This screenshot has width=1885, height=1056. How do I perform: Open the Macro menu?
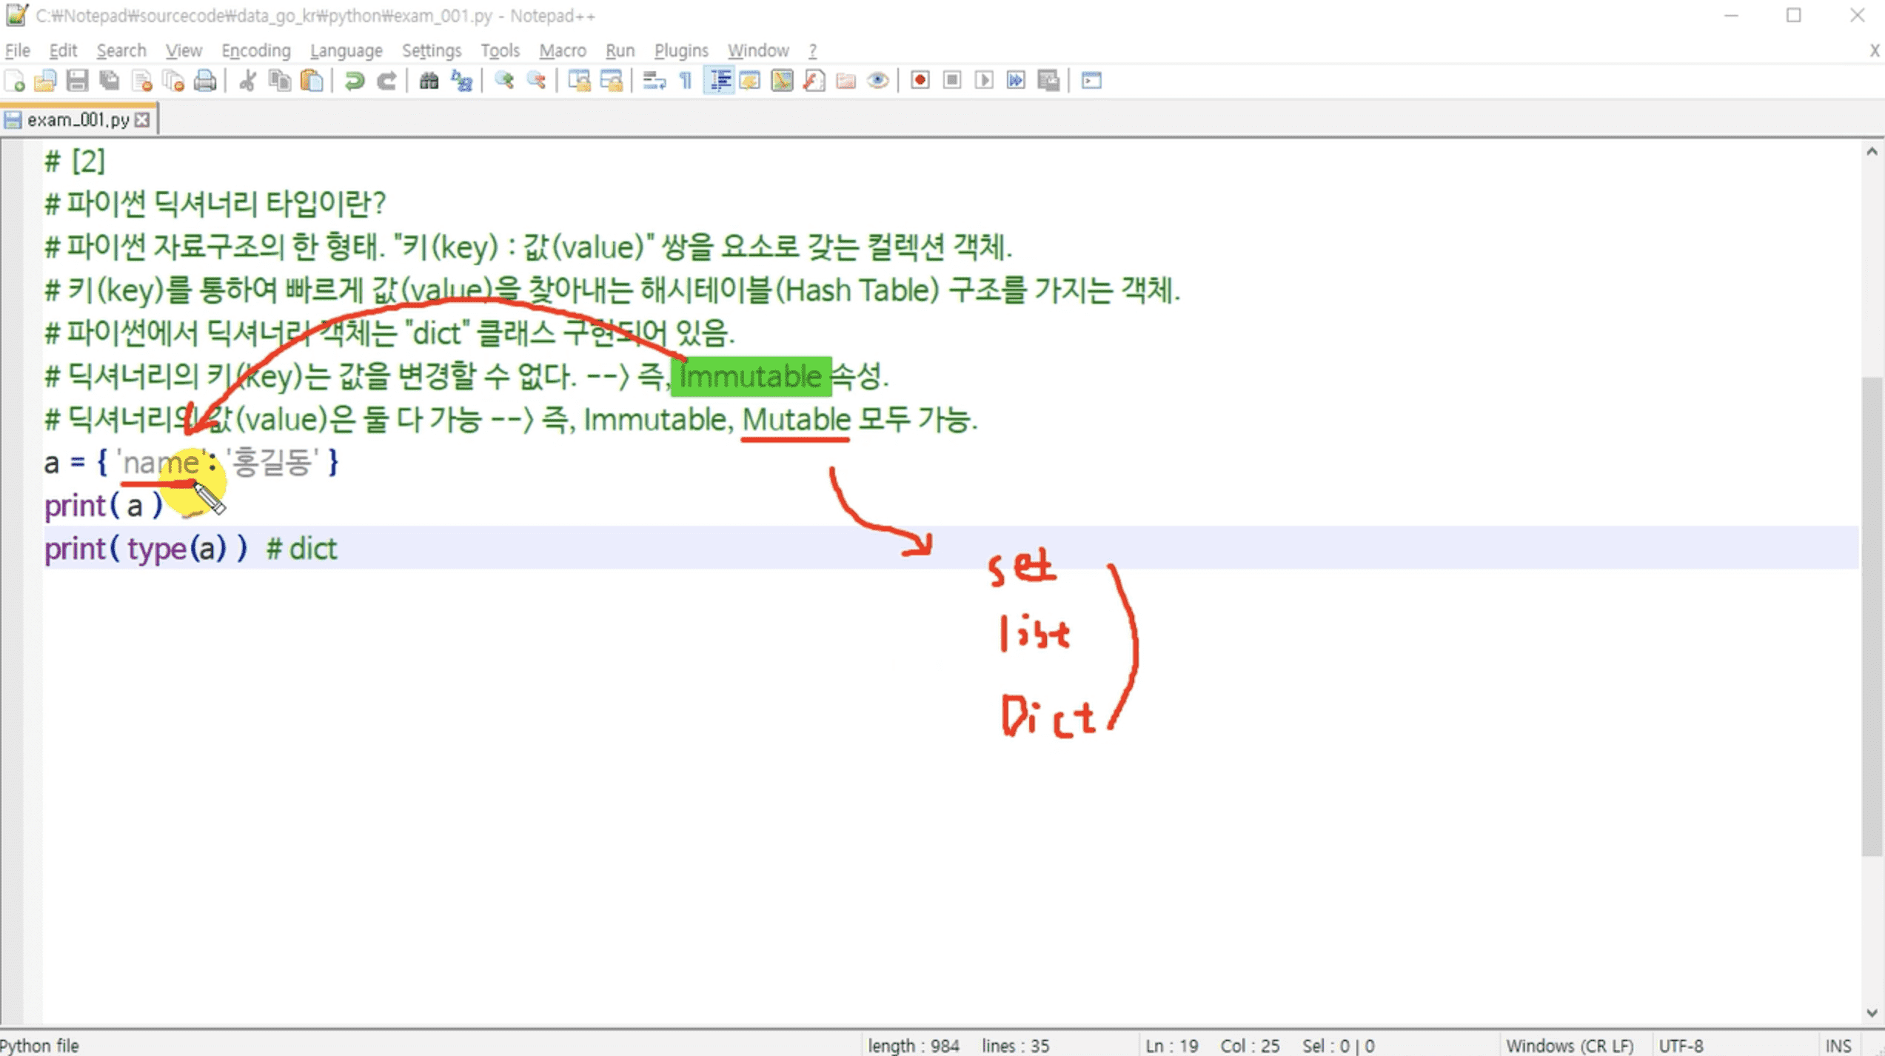click(562, 50)
